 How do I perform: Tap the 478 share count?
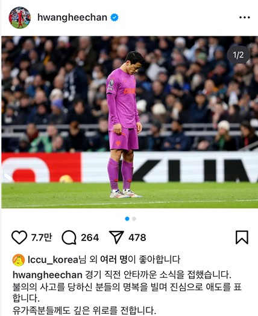point(137,237)
